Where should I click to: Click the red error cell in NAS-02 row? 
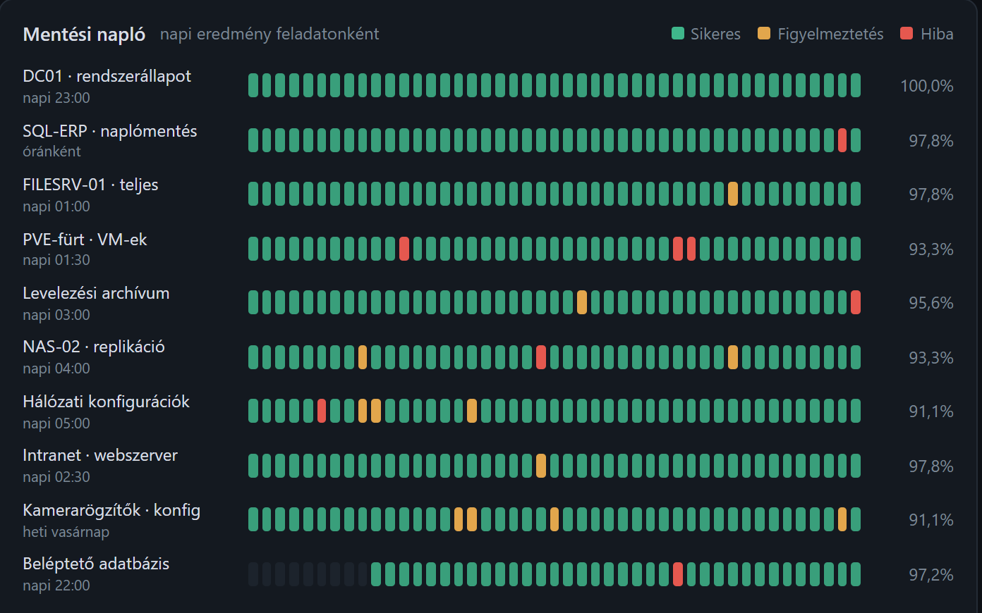[x=541, y=357]
